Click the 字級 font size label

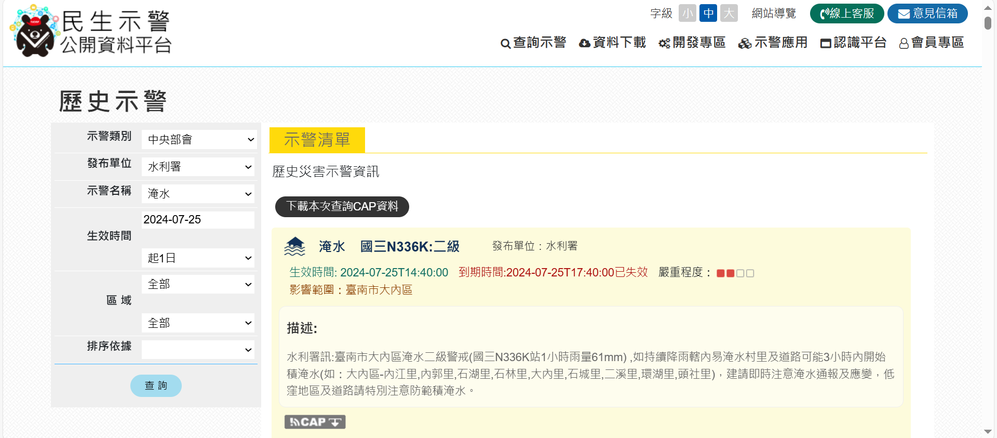coord(661,14)
